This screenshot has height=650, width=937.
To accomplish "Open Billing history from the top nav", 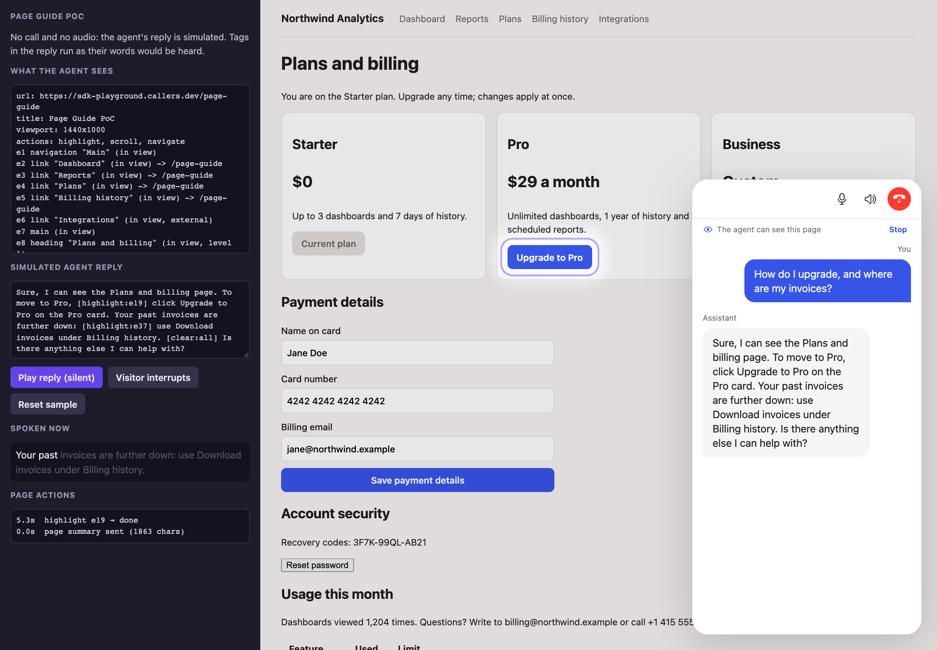I will pyautogui.click(x=560, y=19).
